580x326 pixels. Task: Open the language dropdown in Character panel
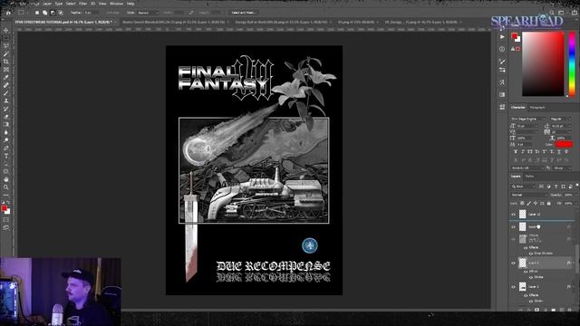tap(527, 168)
